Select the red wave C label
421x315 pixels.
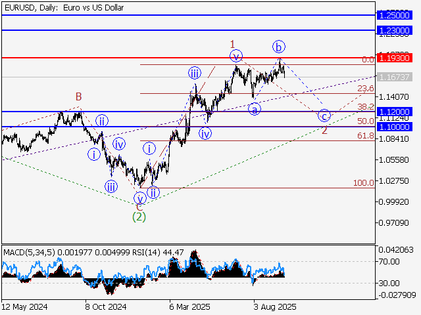pyautogui.click(x=139, y=206)
